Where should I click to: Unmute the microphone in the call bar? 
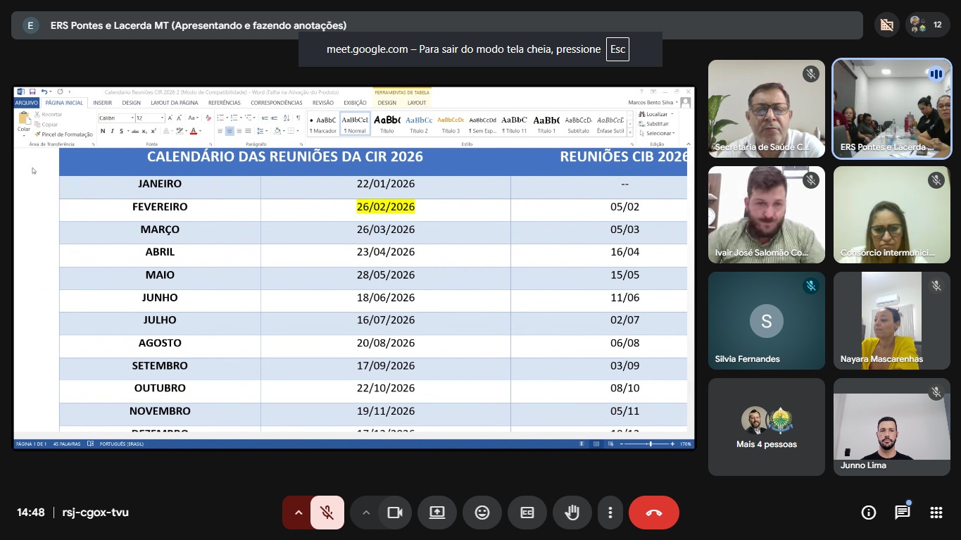click(x=327, y=513)
